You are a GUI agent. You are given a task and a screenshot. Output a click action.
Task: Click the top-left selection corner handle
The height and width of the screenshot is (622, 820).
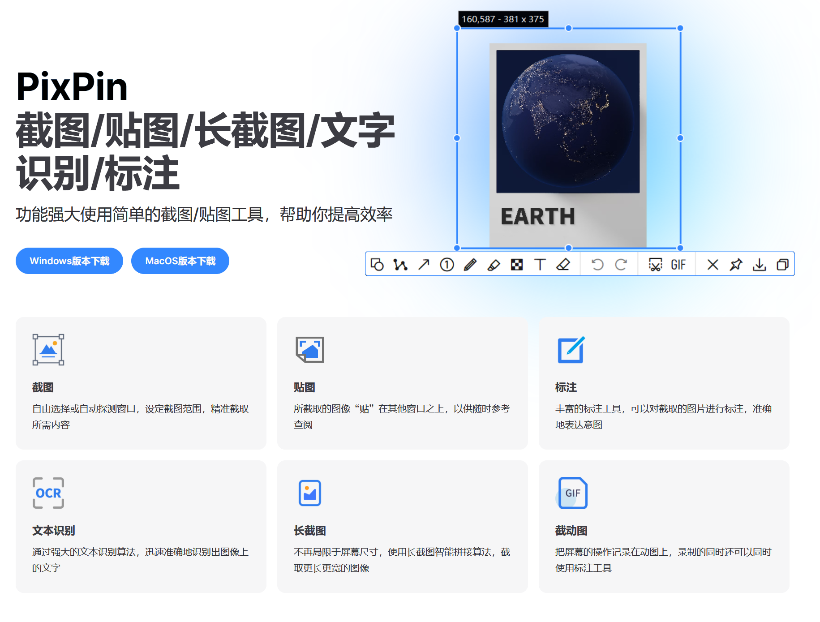[x=457, y=28]
